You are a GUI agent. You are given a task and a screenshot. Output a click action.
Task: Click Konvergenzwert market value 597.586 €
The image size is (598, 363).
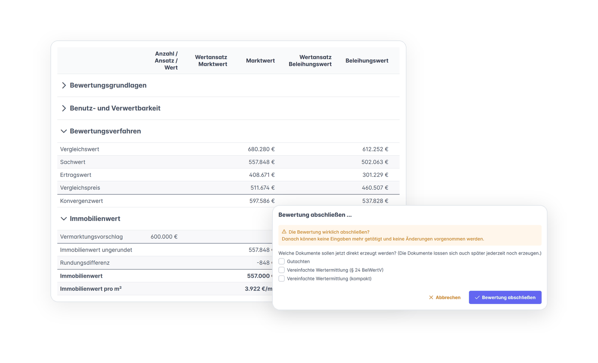click(262, 201)
